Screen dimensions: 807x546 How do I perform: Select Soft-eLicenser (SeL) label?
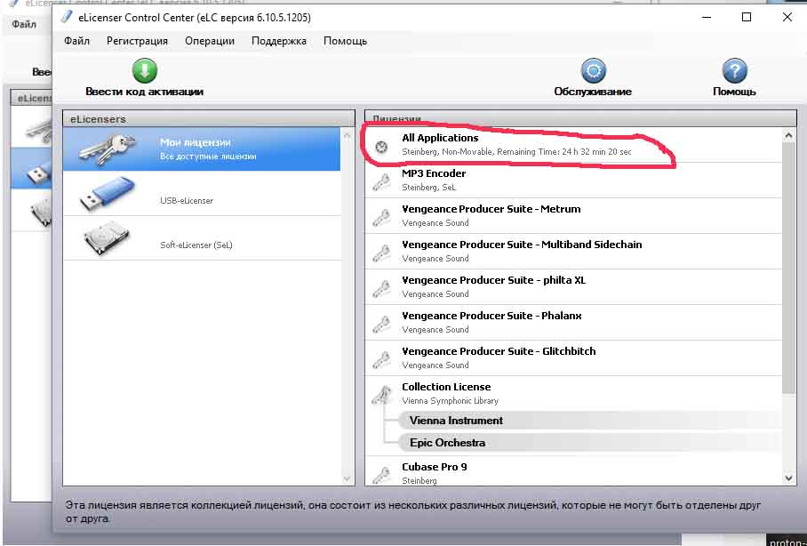[x=196, y=245]
